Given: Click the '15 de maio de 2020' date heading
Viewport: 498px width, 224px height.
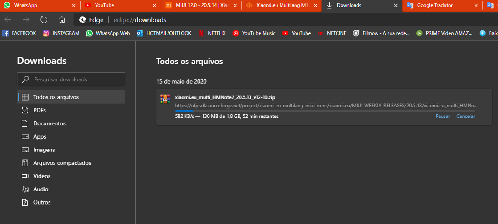Looking at the screenshot, I should [181, 81].
